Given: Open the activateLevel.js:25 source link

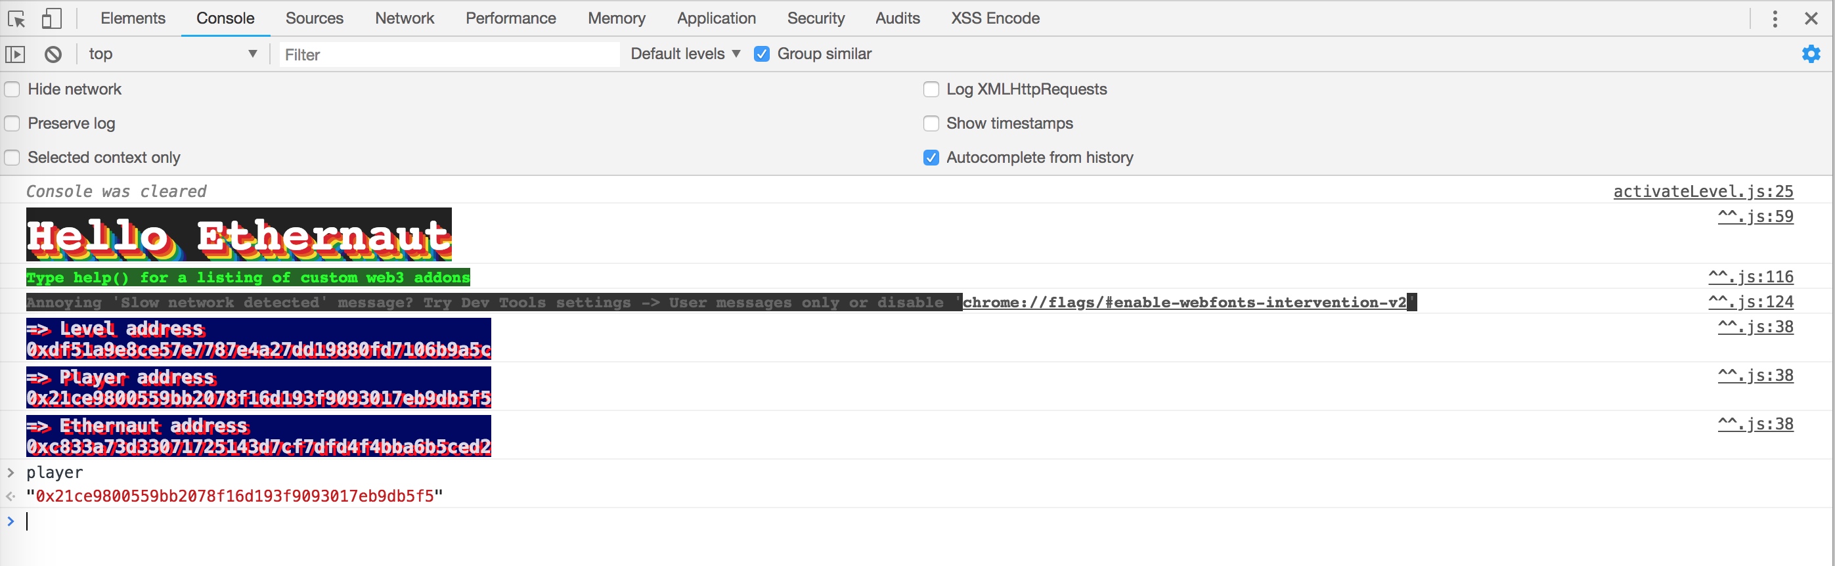Looking at the screenshot, I should pos(1703,192).
